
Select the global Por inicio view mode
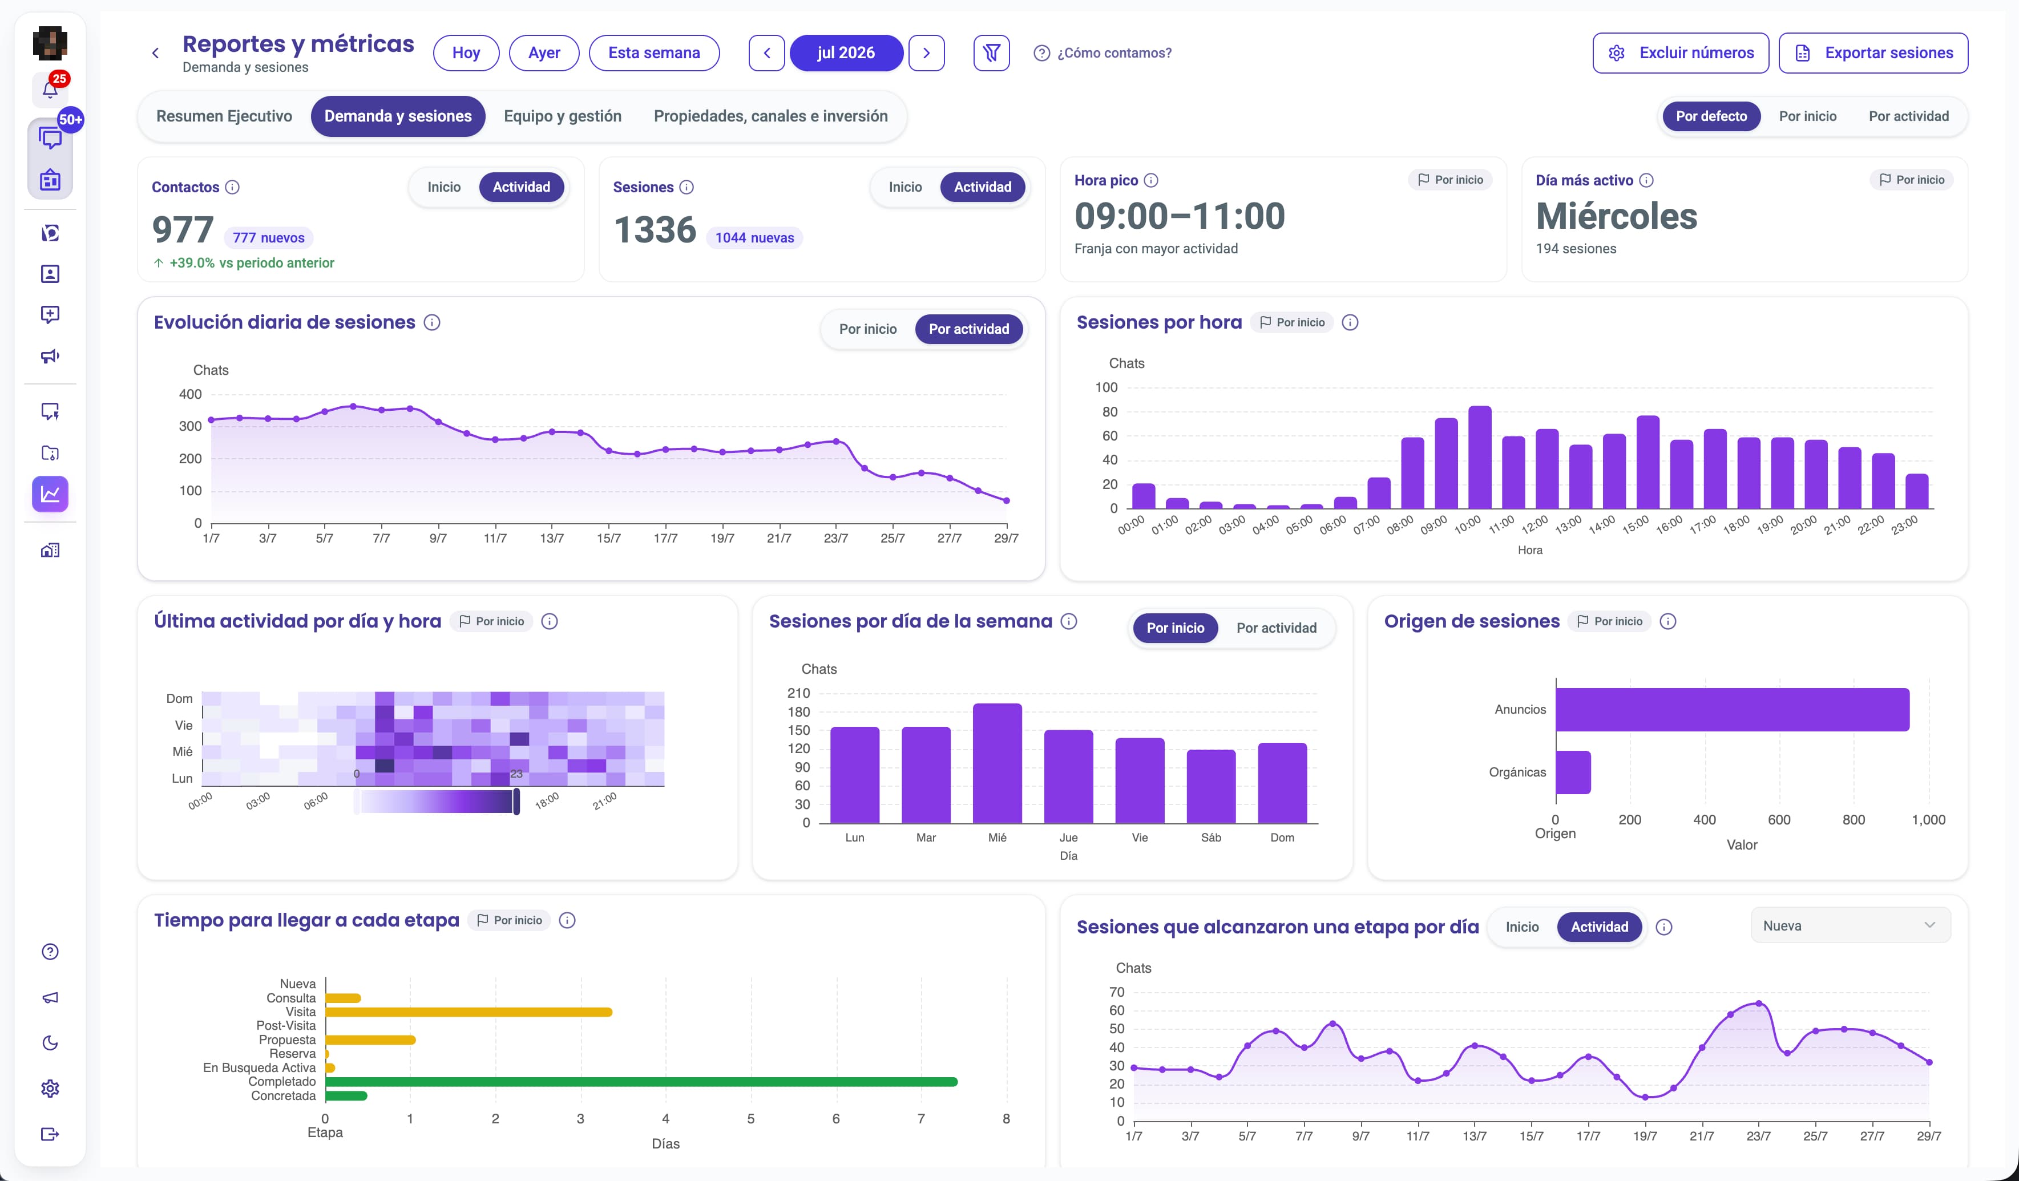1807,116
